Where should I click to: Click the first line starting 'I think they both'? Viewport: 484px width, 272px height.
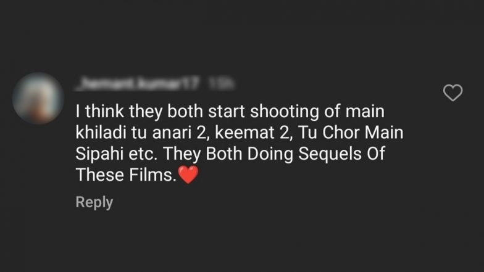point(230,112)
